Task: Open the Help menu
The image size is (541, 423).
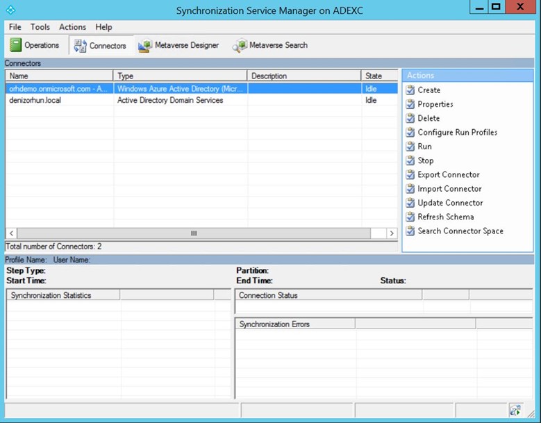Action: point(103,27)
